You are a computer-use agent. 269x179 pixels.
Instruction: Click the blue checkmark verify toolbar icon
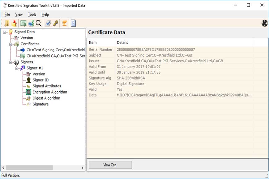coord(48,23)
